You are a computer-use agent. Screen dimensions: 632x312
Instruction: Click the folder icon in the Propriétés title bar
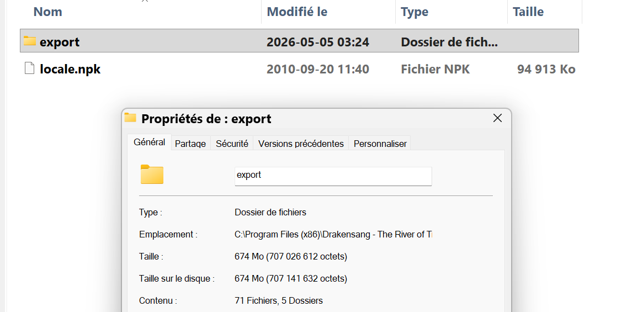(x=130, y=118)
